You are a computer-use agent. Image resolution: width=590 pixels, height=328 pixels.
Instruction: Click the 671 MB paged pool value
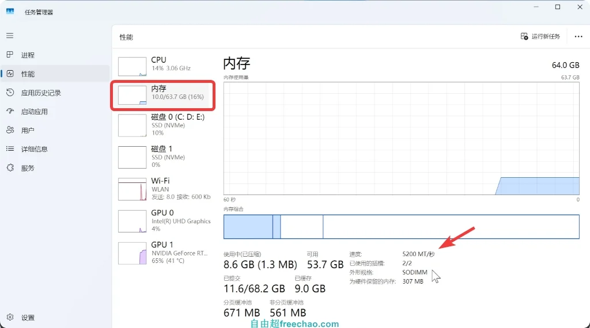pyautogui.click(x=241, y=312)
